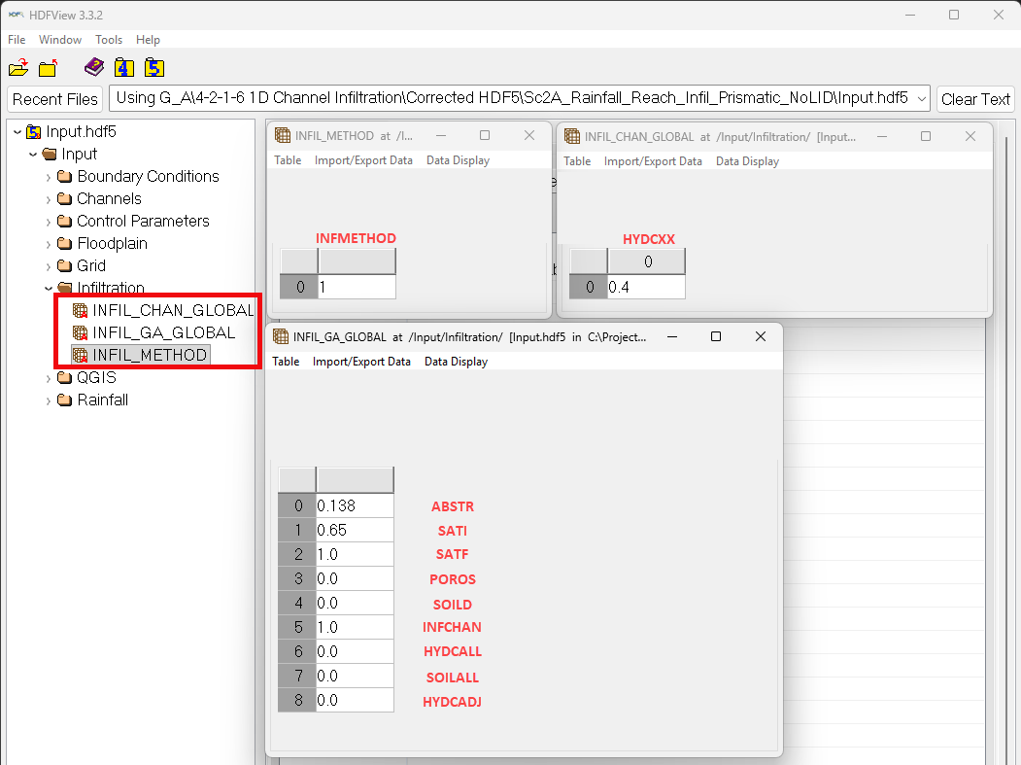Maximize the INFIL_METHOD data window

coord(485,136)
